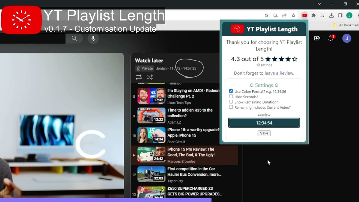Click the Taylor Ray channel name
The width and height of the screenshot is (359, 202).
pos(174,181)
